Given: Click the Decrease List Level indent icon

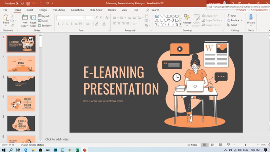Looking at the screenshot, I should (x=130, y=17).
